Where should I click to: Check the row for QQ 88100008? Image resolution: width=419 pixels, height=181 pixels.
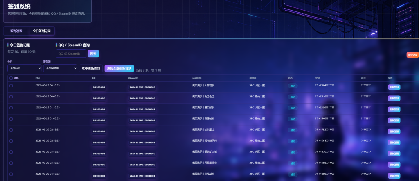(x=11, y=86)
